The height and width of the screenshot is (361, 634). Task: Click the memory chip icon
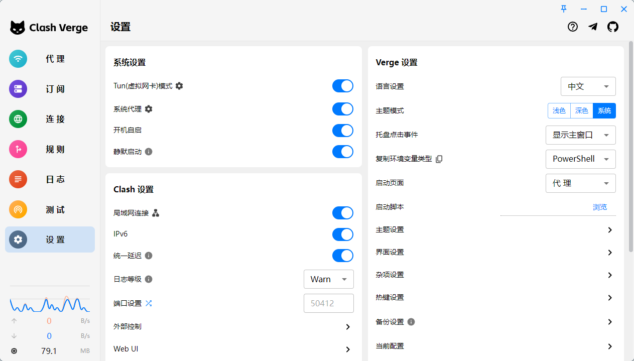(14, 351)
